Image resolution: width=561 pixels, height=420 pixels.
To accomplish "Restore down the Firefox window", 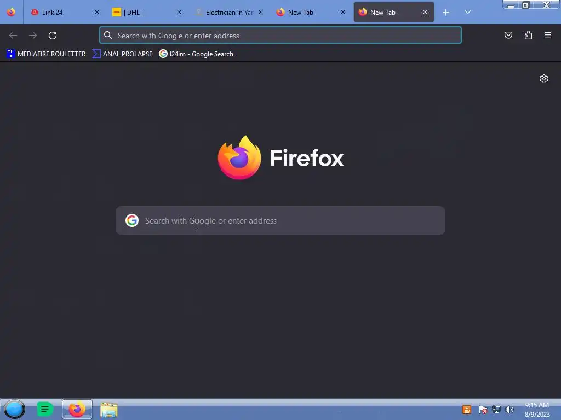I will pos(526,4).
